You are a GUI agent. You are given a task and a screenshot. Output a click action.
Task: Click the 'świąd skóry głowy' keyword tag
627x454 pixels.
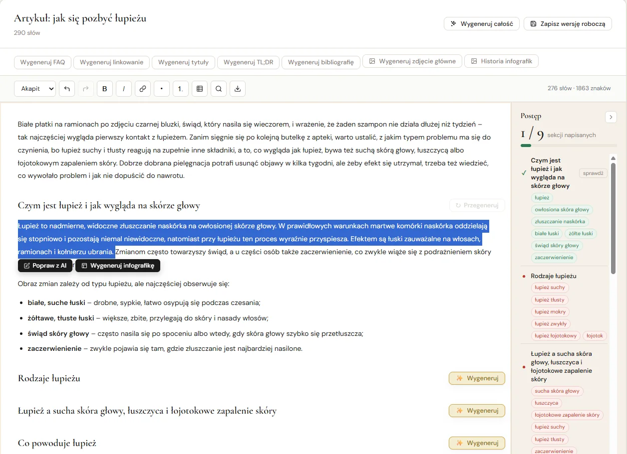(x=557, y=246)
